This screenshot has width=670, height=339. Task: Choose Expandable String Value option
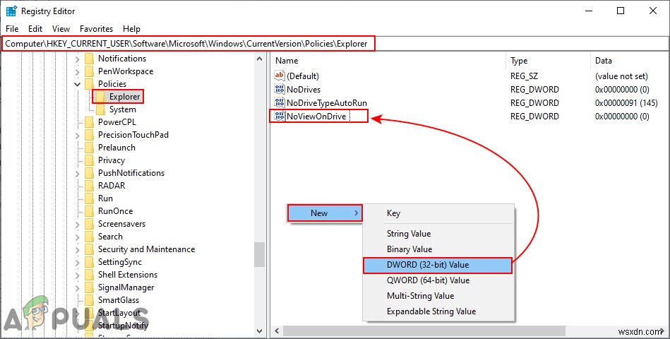(438, 311)
